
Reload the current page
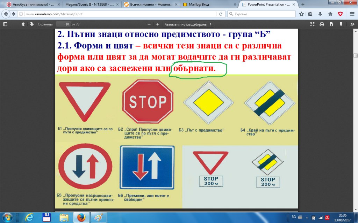click(221, 14)
